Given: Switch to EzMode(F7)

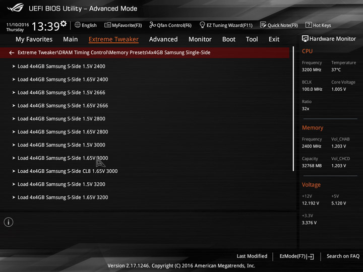Looking at the screenshot, I should point(296,256).
